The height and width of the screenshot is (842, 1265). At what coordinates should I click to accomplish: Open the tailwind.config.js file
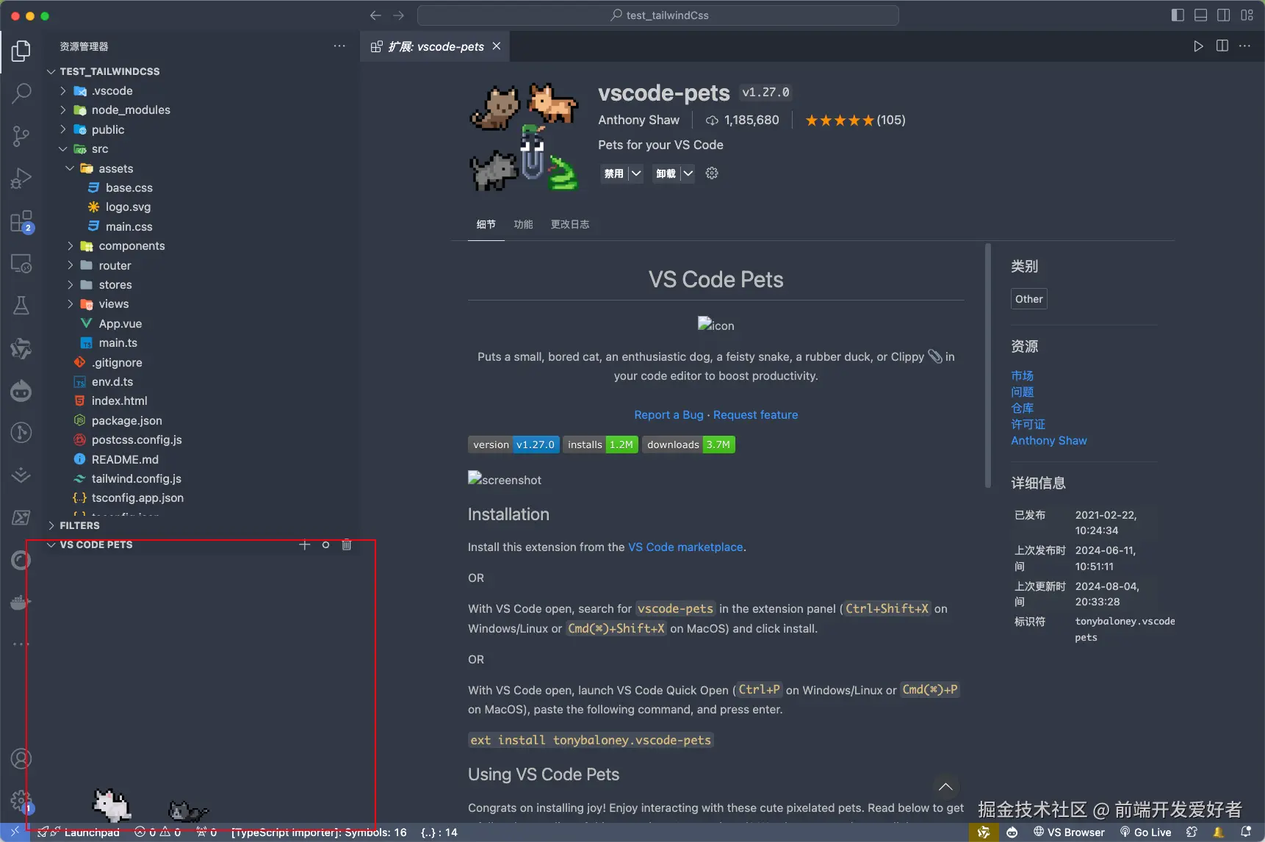click(x=137, y=479)
